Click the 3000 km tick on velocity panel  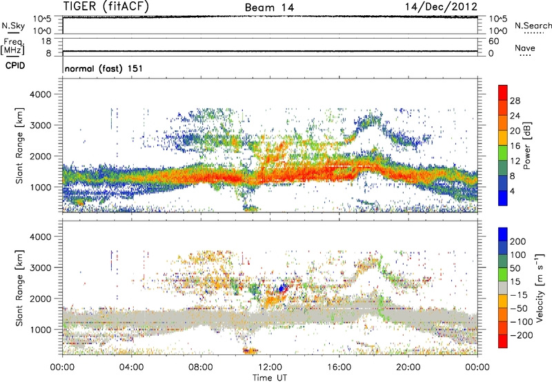pos(40,268)
